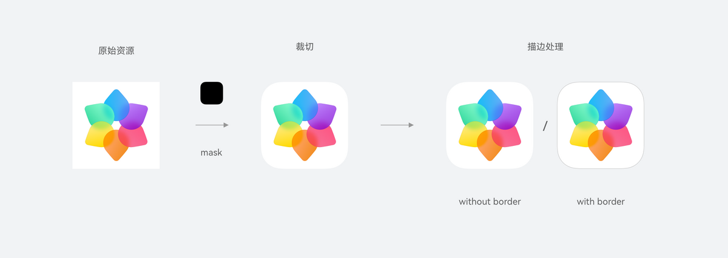728x258 pixels.
Task: Click the without border caption
Action: 490,202
